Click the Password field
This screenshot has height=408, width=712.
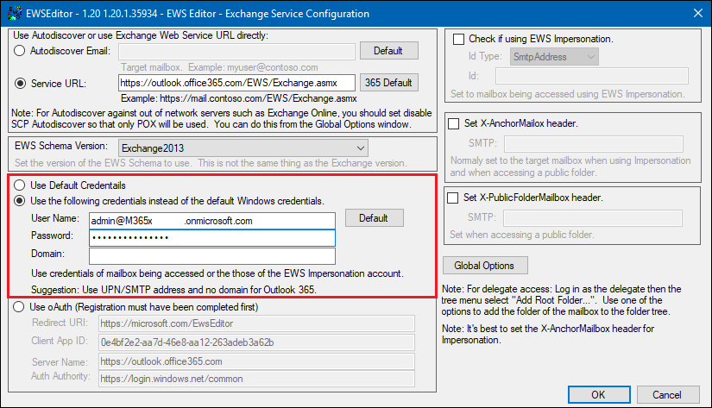(x=212, y=238)
